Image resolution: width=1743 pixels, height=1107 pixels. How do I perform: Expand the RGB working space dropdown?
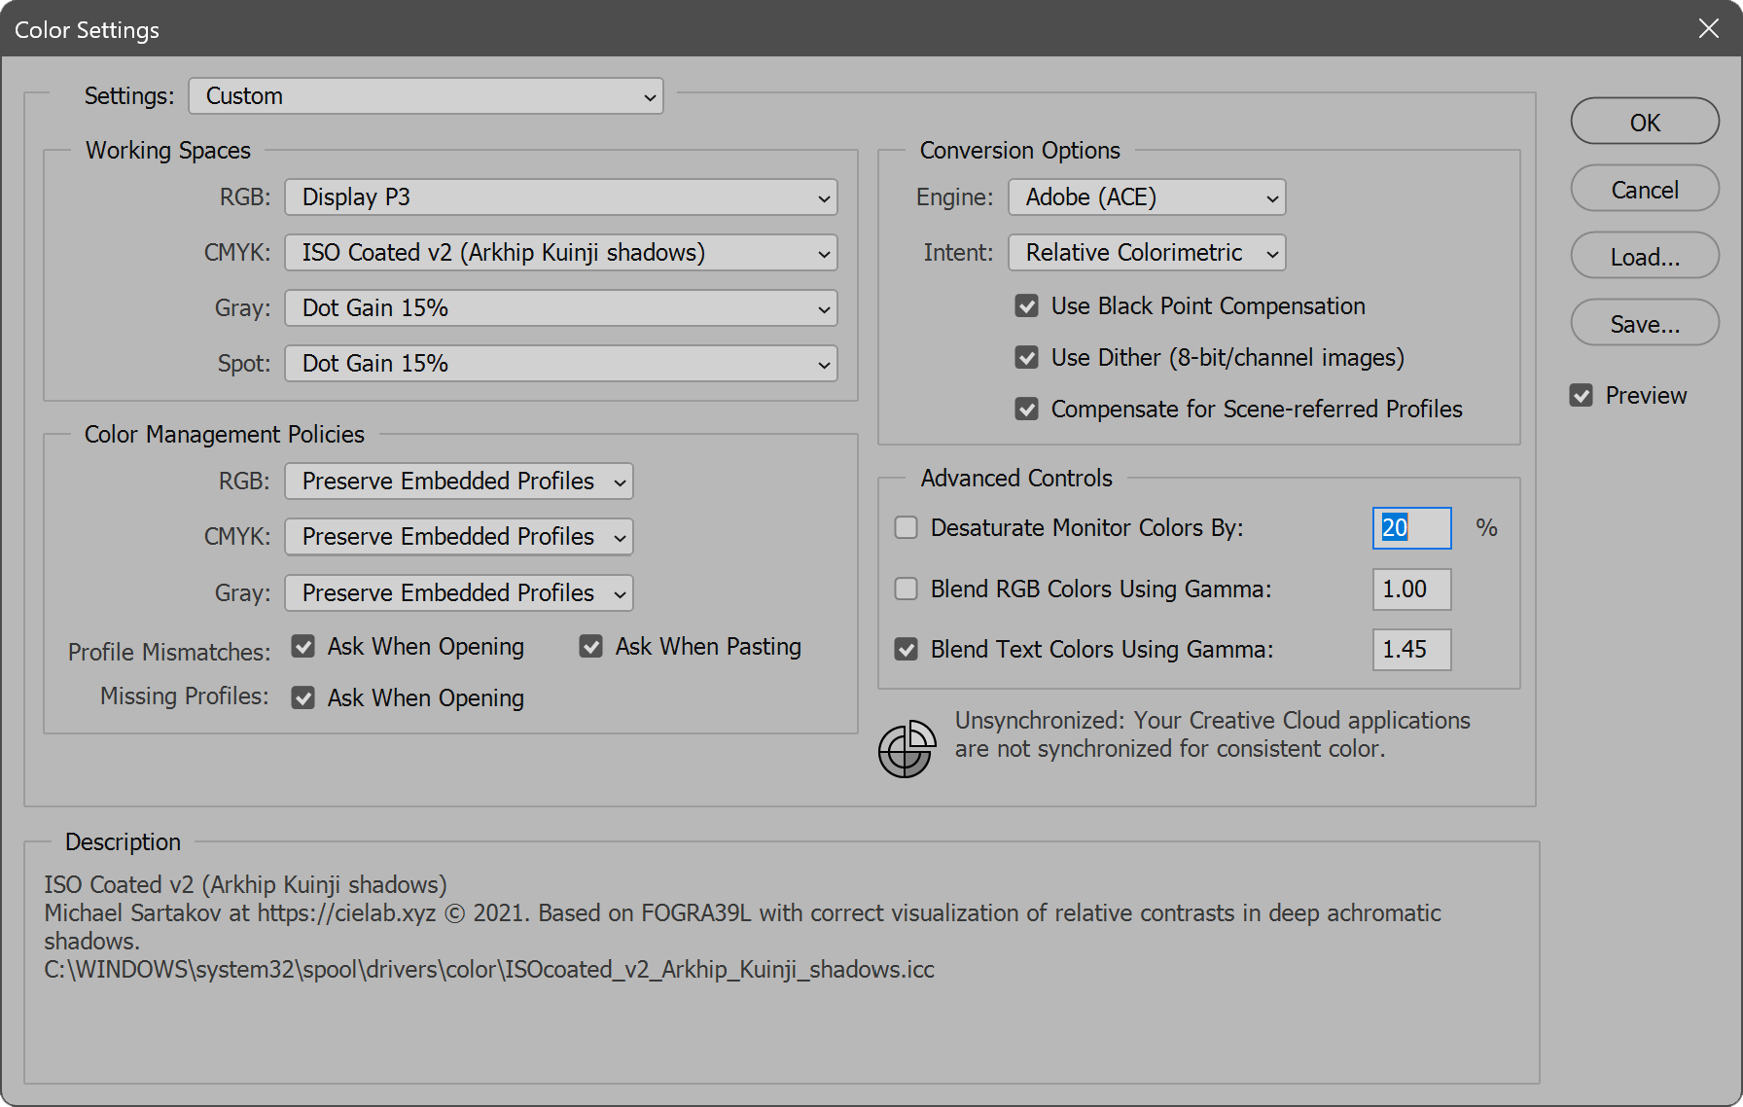(560, 197)
